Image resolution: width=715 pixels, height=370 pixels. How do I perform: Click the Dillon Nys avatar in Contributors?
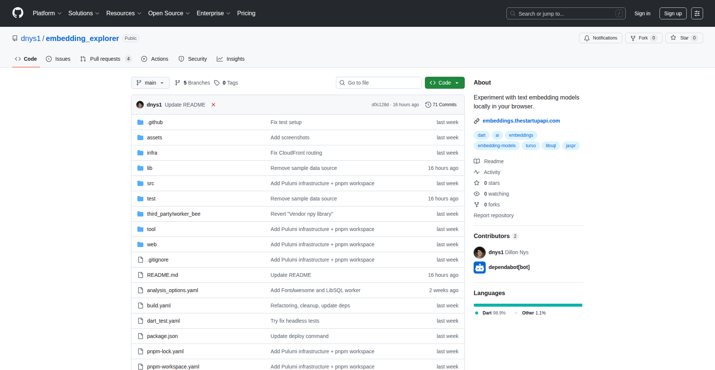click(x=480, y=253)
